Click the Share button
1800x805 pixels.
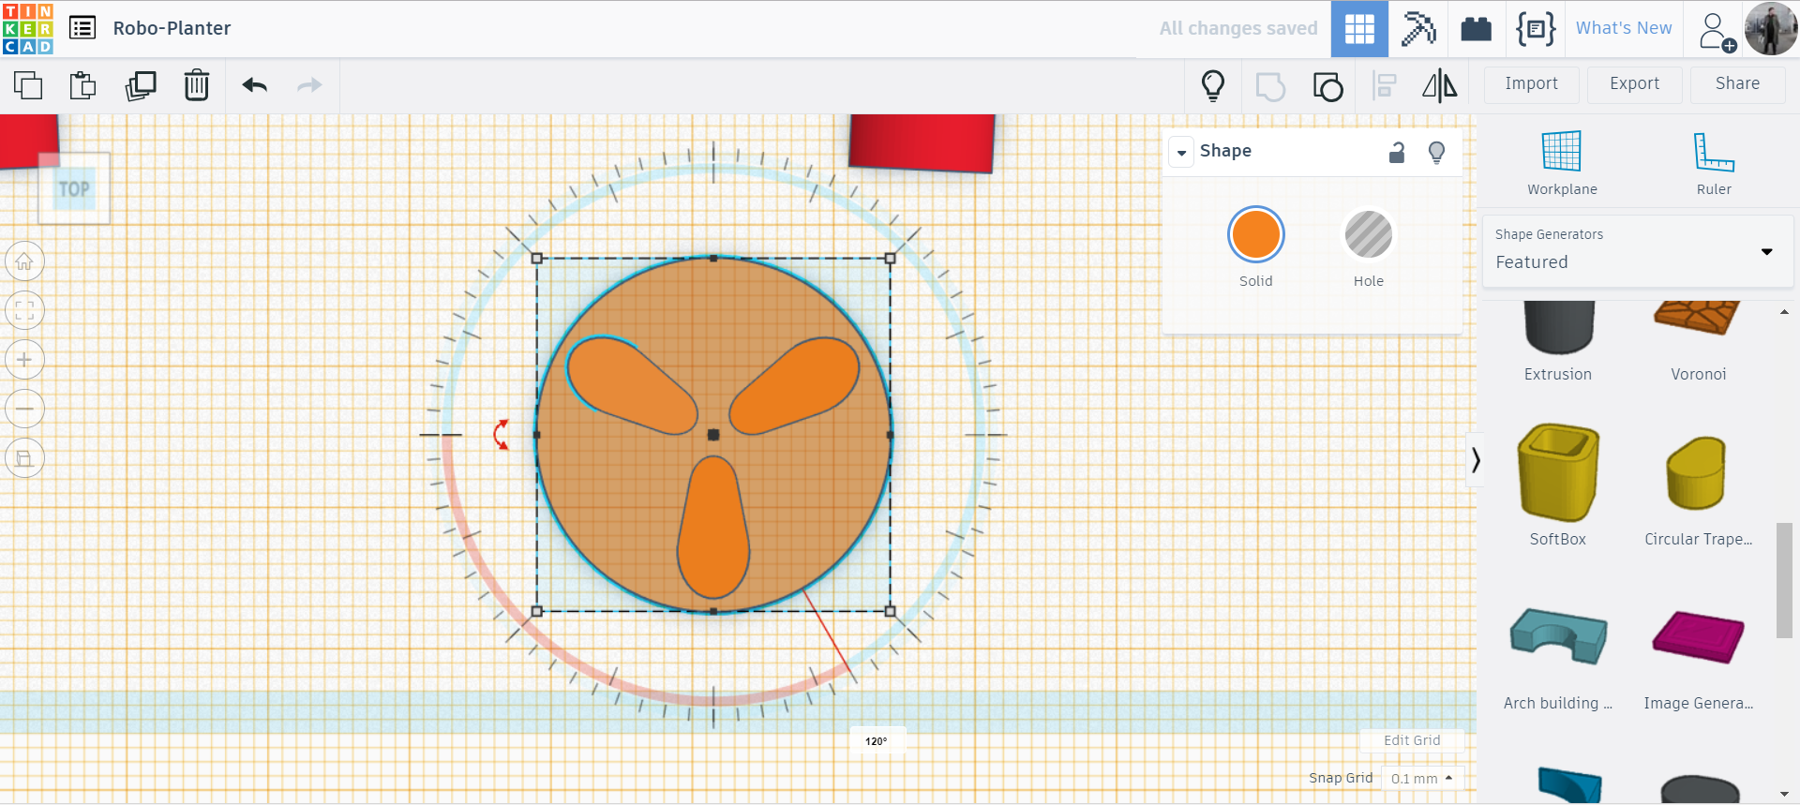1737,84
